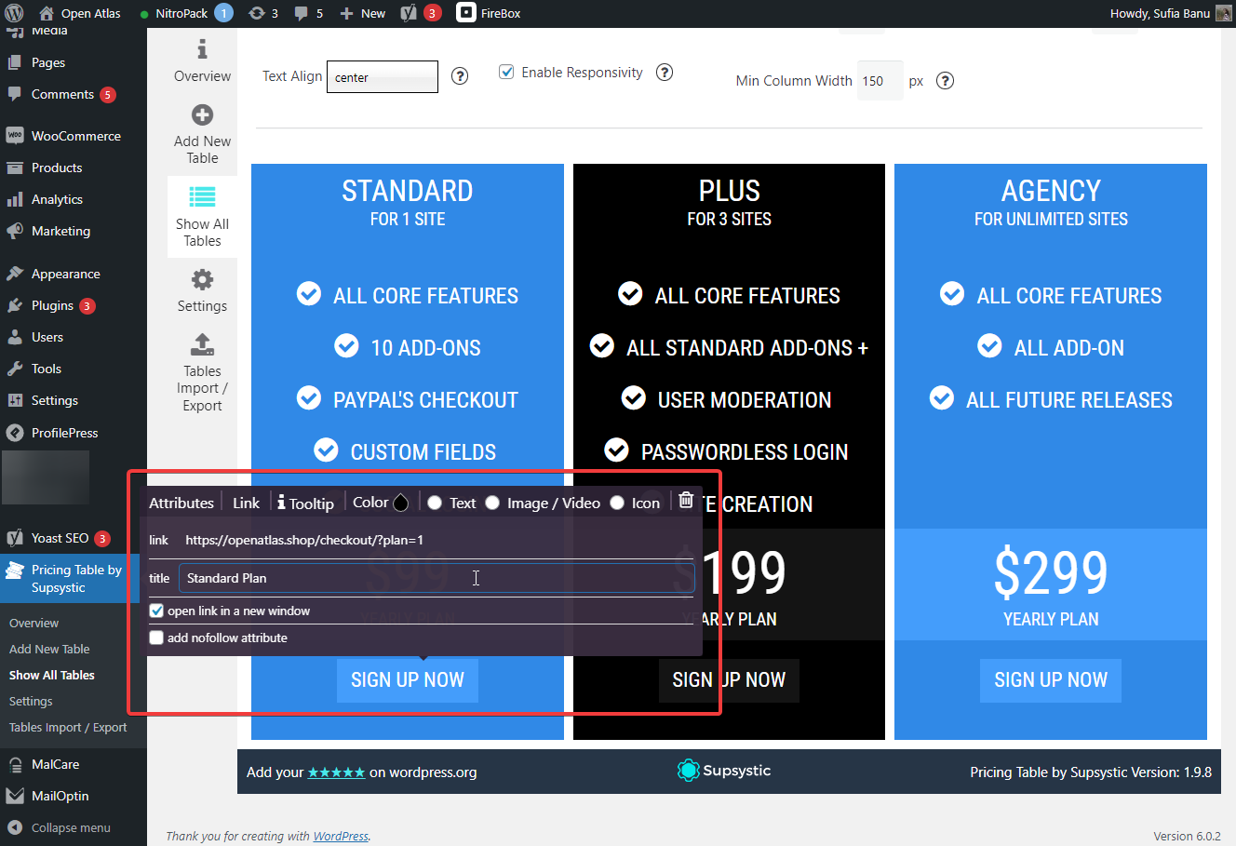The height and width of the screenshot is (846, 1236).
Task: Click the Supsystic footer logo
Action: (x=724, y=771)
